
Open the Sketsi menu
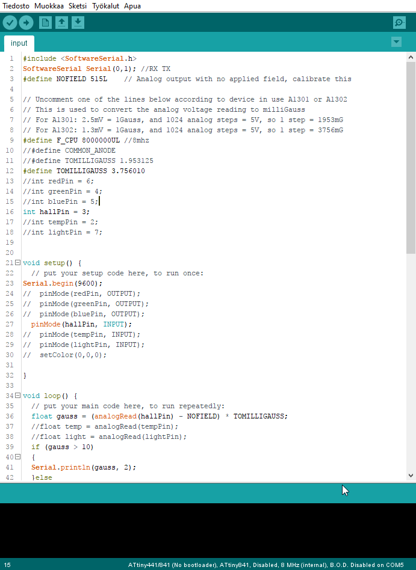tap(78, 6)
